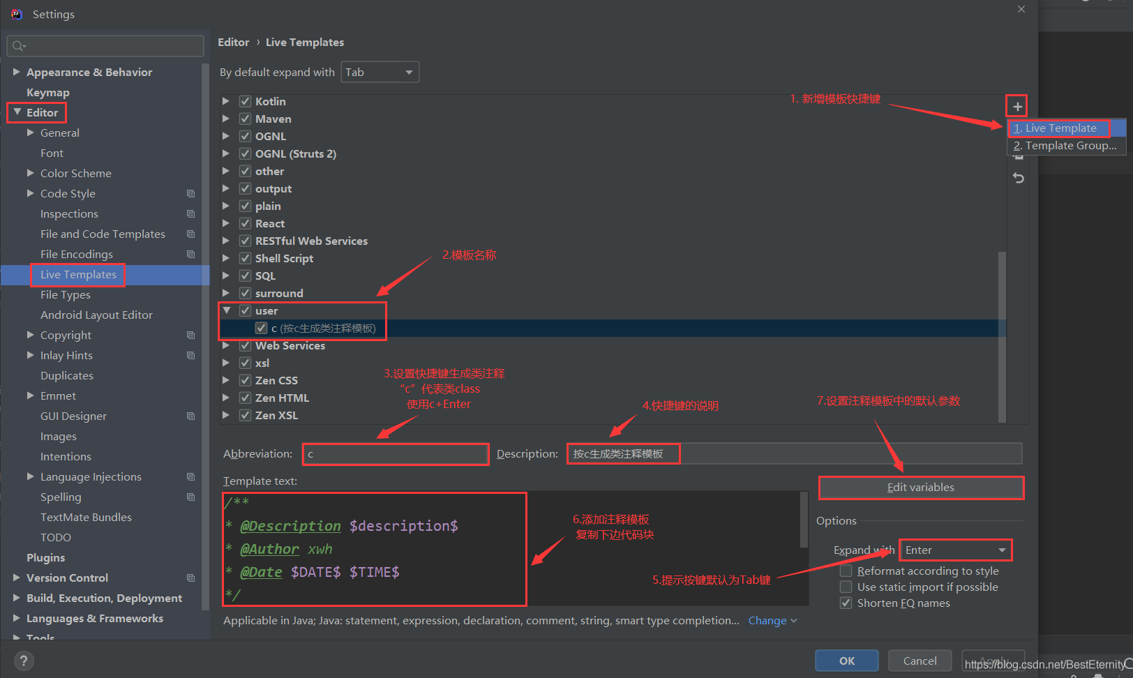Click the revert undo arrow icon
This screenshot has width=1133, height=678.
pyautogui.click(x=1019, y=178)
